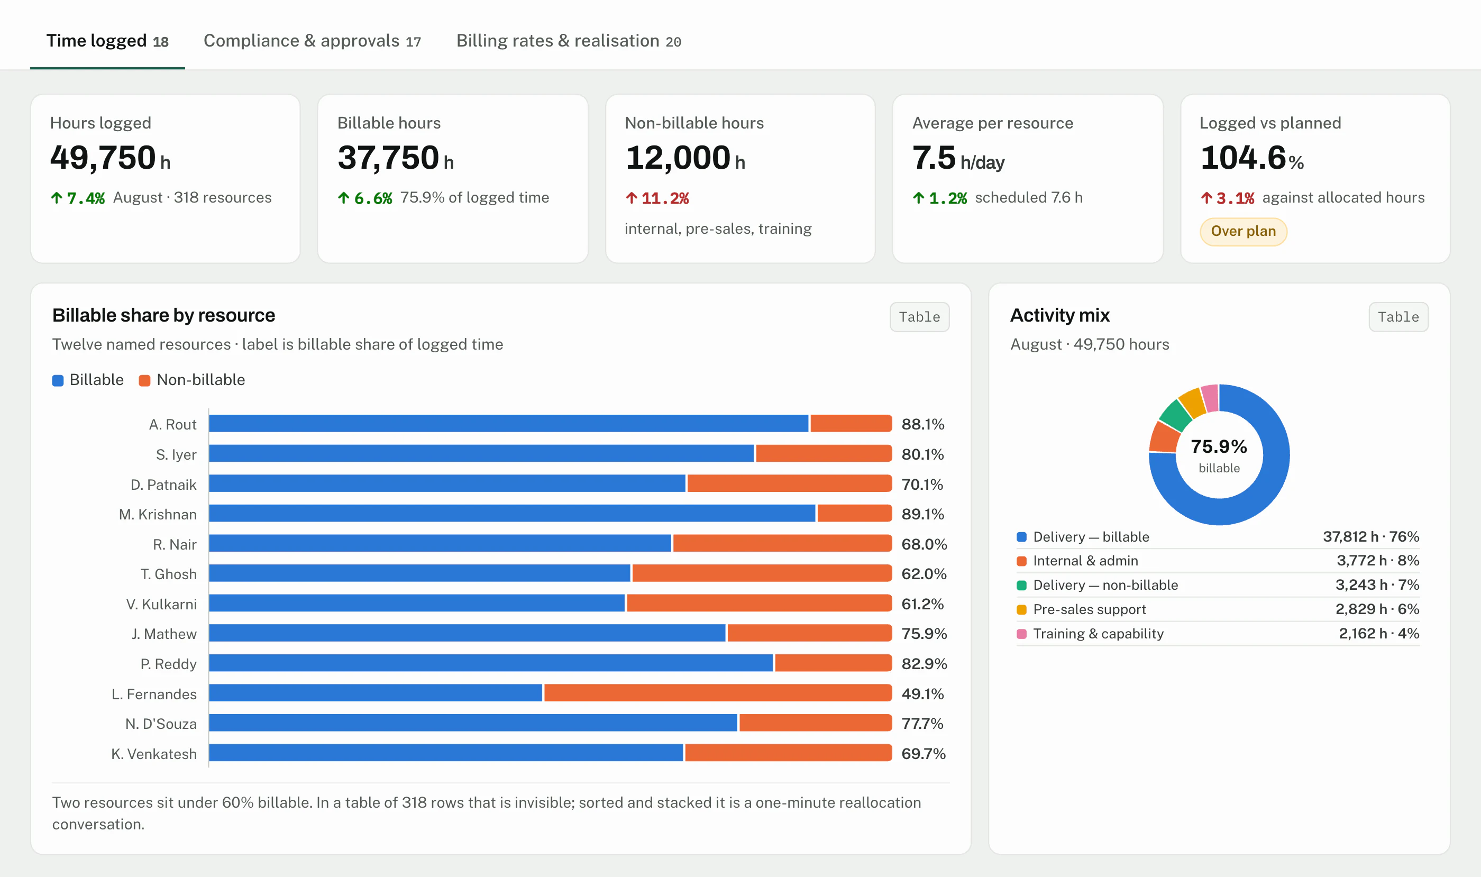Select the M. Krishnan row label
Image resolution: width=1481 pixels, height=877 pixels.
[158, 514]
